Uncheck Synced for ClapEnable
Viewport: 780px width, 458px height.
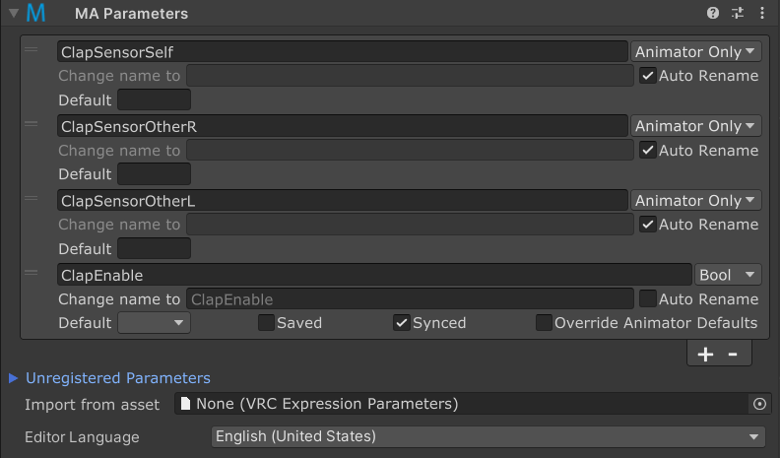click(x=402, y=323)
